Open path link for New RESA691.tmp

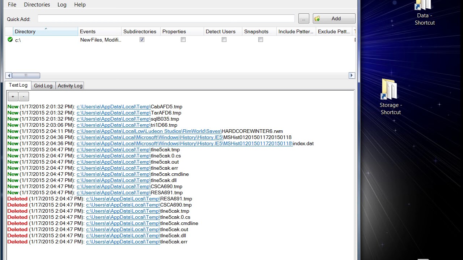(114, 192)
